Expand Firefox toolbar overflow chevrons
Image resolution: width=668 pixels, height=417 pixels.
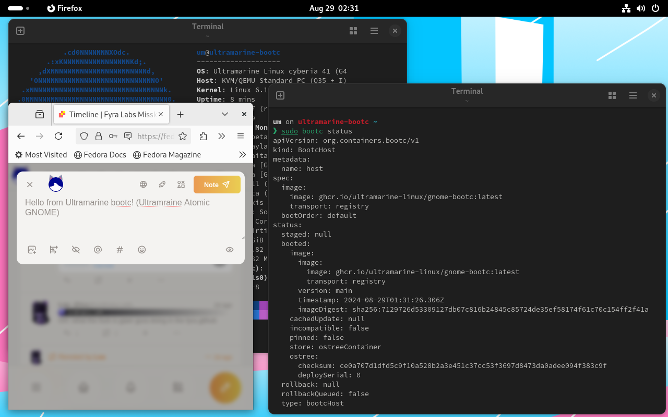click(222, 136)
